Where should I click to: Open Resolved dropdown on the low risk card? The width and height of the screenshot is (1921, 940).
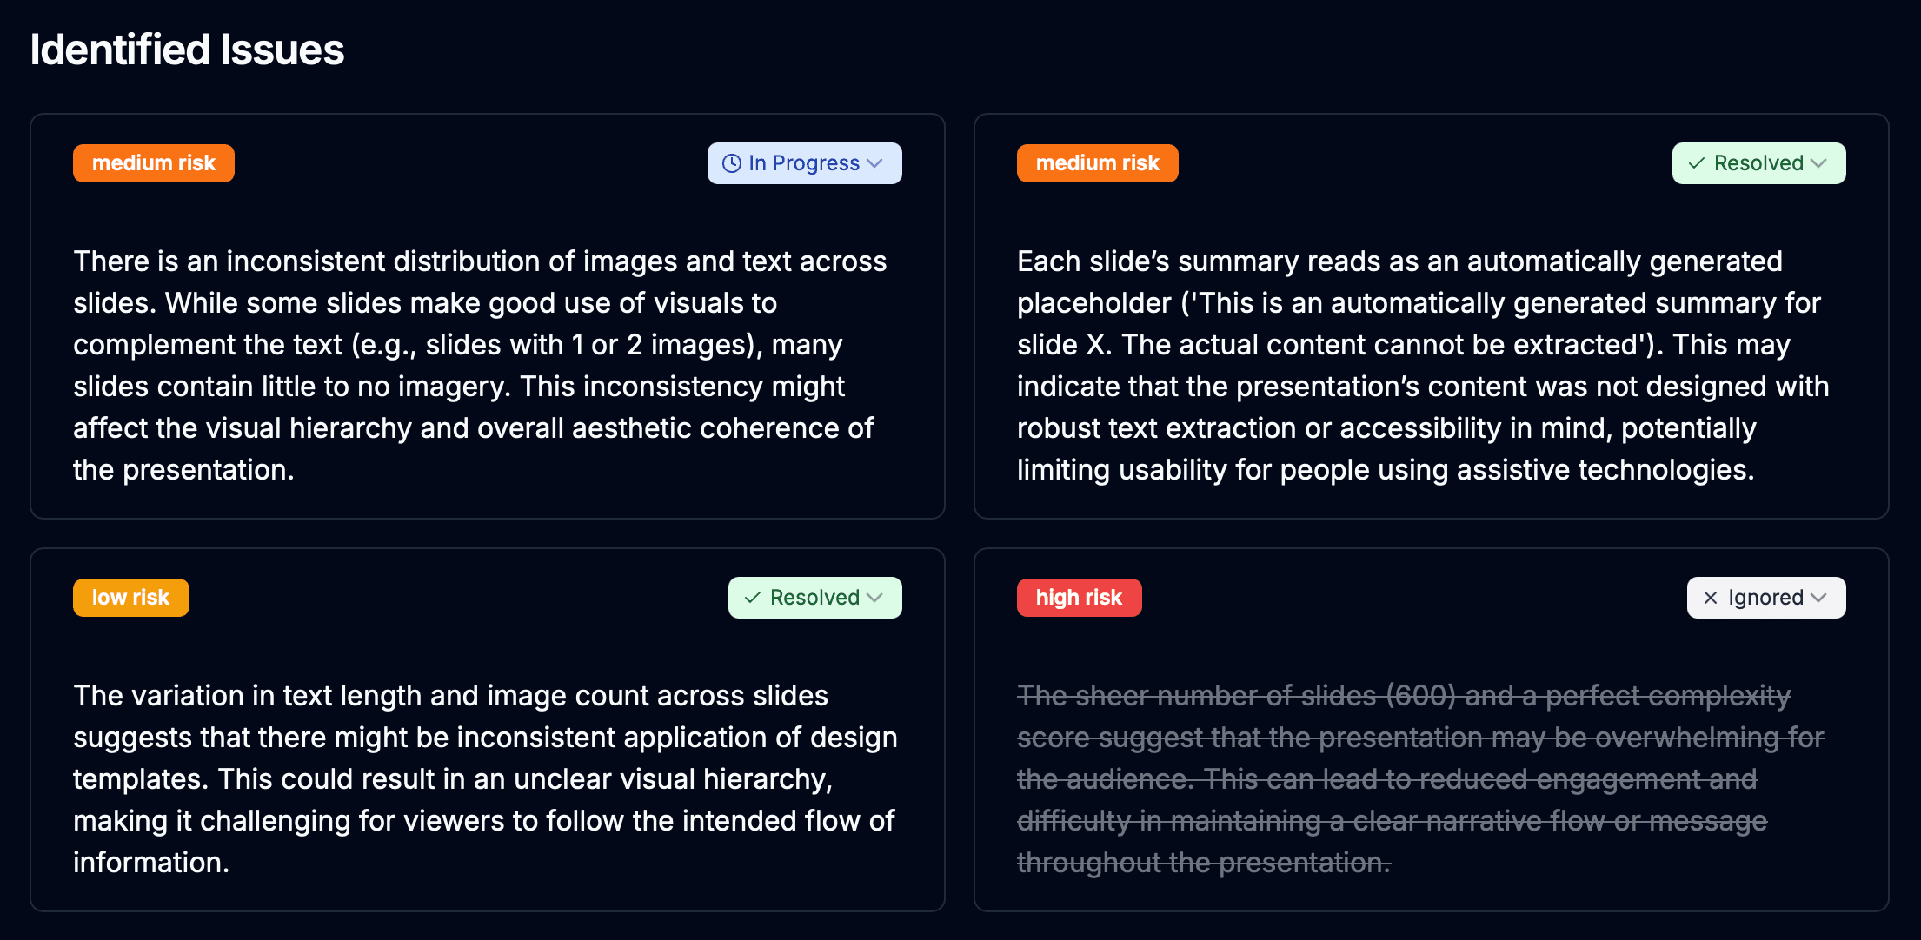[814, 598]
